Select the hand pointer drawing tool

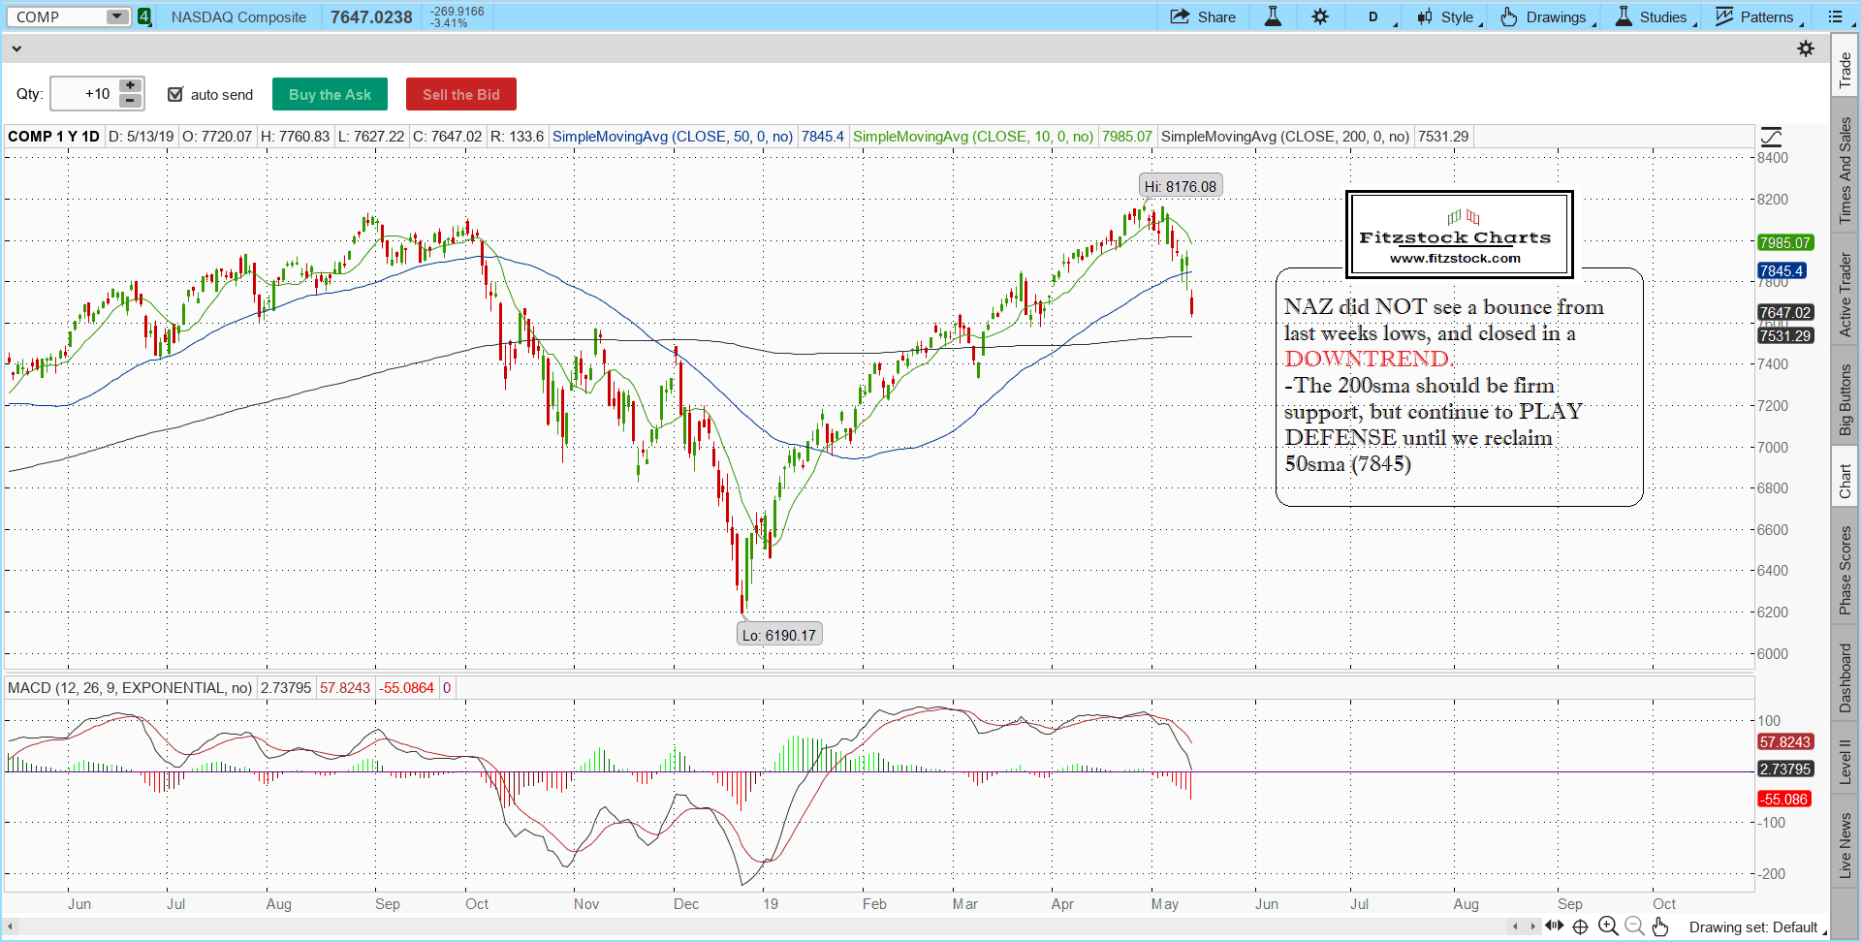tap(1660, 926)
